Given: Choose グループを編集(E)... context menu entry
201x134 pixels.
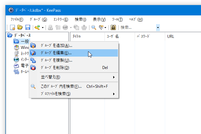Looking at the screenshot, I should [74, 53].
